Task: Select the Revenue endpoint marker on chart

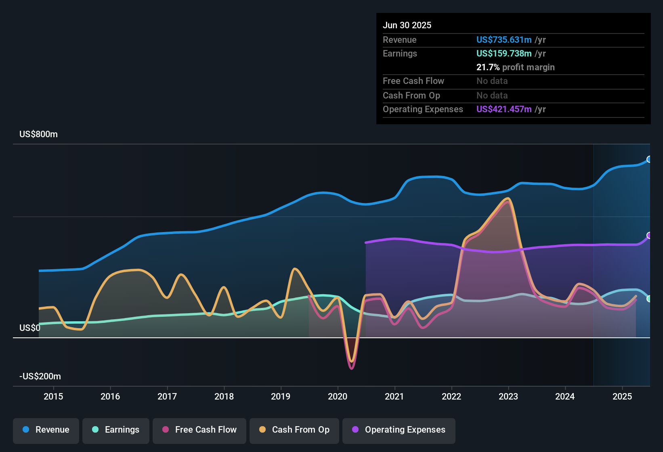Action: 649,159
